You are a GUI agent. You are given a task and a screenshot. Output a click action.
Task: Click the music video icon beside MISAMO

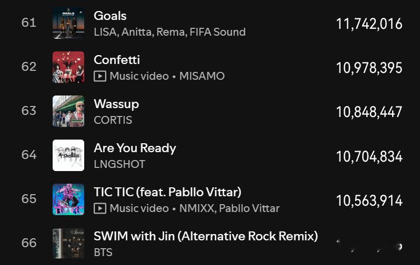point(100,76)
